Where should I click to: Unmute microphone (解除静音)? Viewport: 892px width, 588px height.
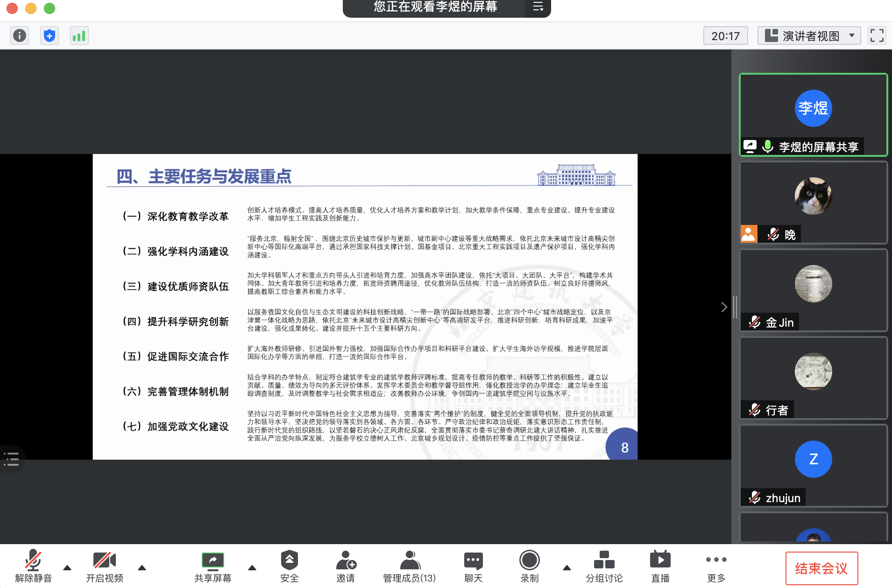point(33,566)
